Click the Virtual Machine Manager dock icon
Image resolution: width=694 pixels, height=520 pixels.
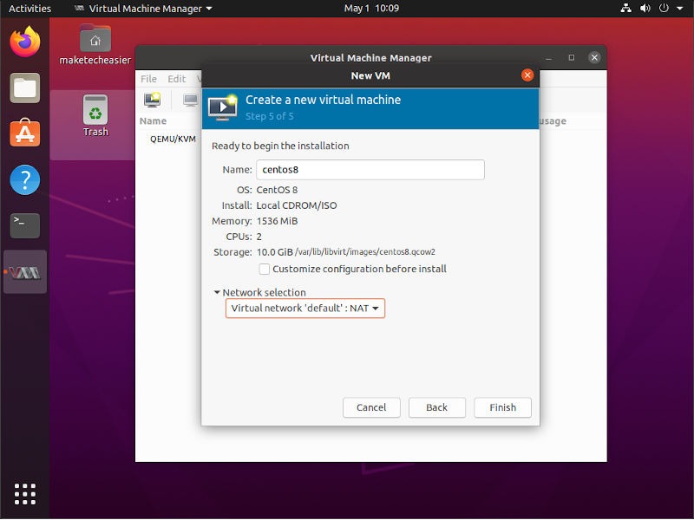click(x=25, y=271)
